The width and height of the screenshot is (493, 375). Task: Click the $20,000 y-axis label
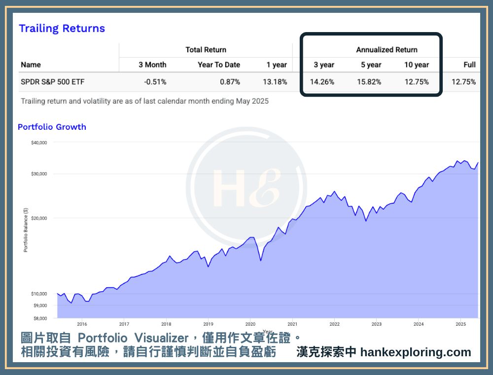coord(39,218)
